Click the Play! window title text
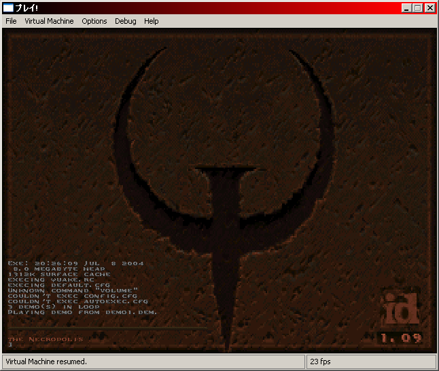439x371 pixels. click(27, 8)
